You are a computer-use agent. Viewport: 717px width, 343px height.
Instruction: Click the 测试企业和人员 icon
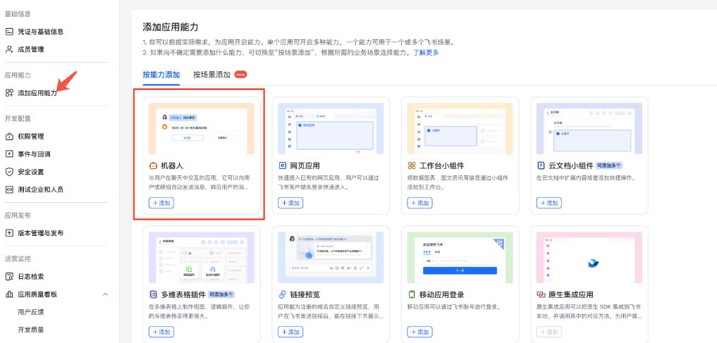coord(9,189)
